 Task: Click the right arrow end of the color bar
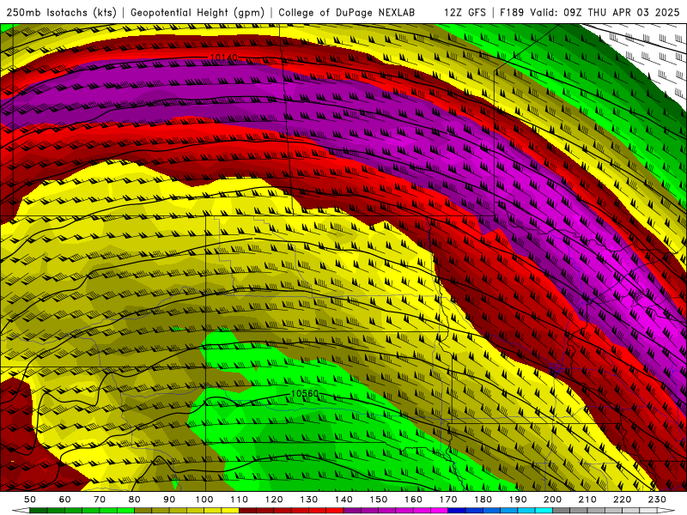tap(666, 511)
